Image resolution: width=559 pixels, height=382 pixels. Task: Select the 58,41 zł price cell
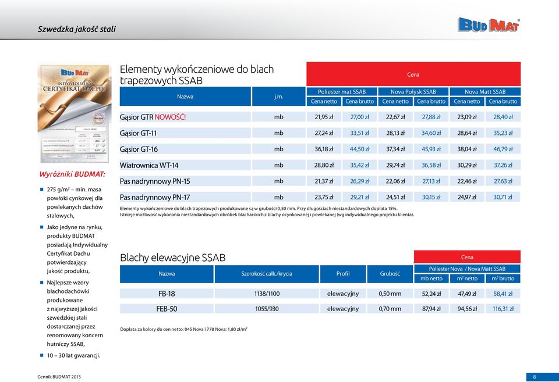click(503, 294)
